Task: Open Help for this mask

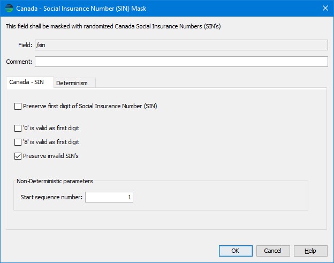Action: (310, 251)
